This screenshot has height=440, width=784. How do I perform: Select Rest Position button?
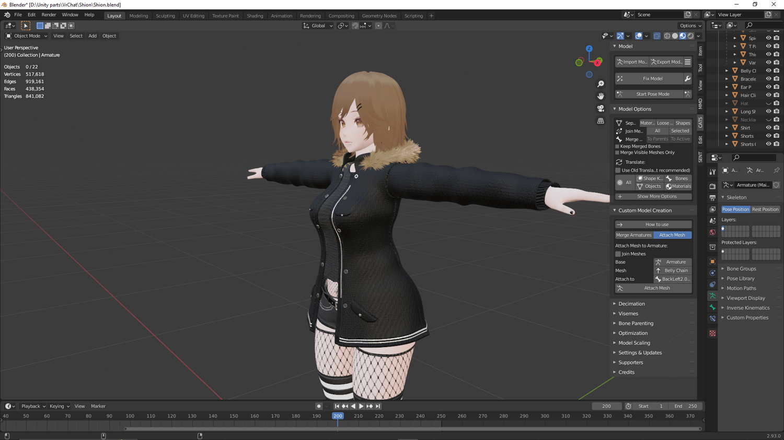pyautogui.click(x=765, y=209)
